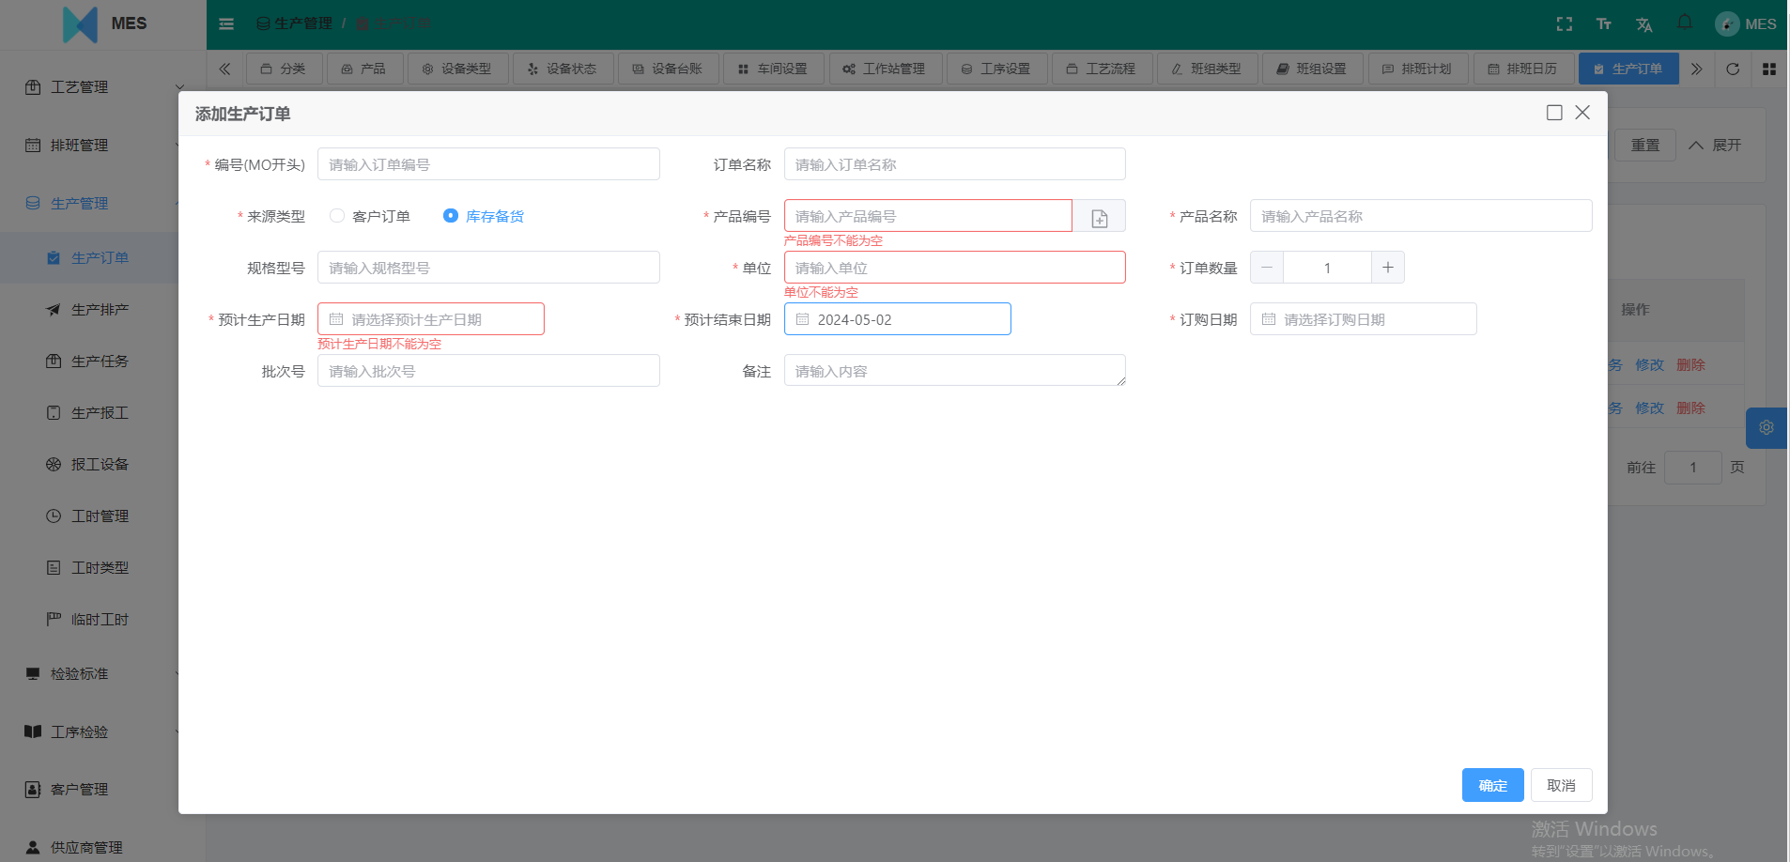
Task: Open 生产报工 in the sidebar menu
Action: 99,412
